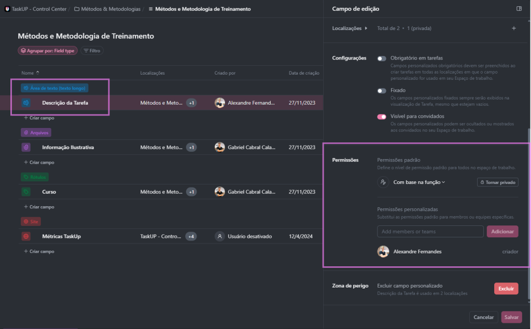Click the text area icon beside Descrição da Tarefa
This screenshot has width=531, height=329.
[25, 103]
